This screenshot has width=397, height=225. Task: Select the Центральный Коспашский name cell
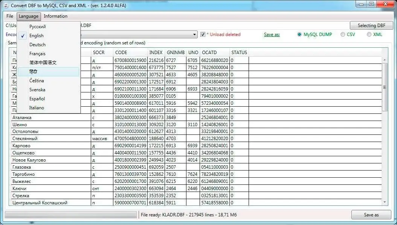51,202
